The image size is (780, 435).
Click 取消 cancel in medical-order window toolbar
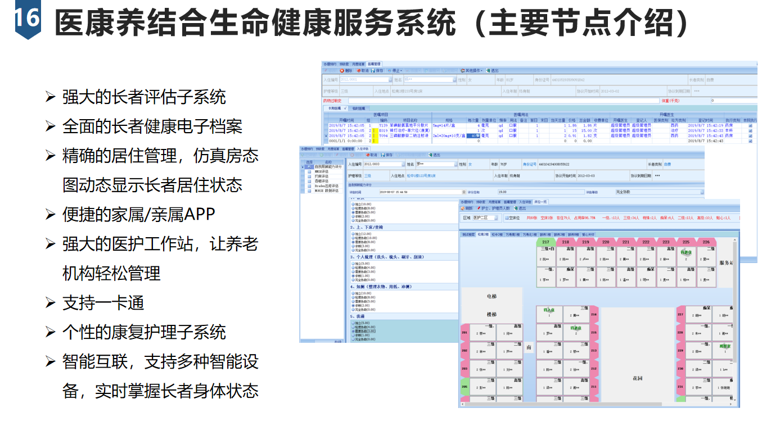[x=363, y=71]
